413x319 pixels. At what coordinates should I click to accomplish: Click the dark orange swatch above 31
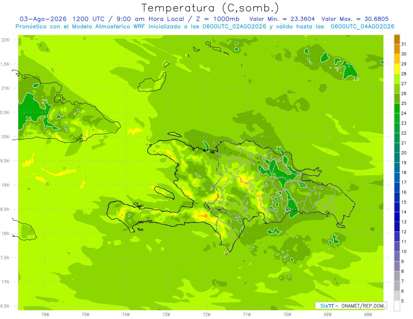coord(397,39)
